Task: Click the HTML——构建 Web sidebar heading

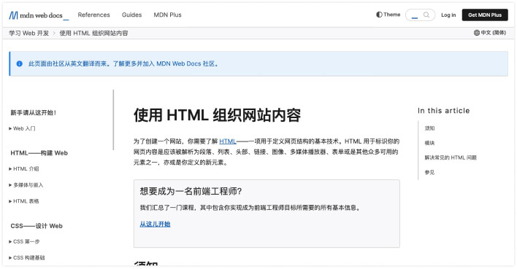Action: point(39,153)
